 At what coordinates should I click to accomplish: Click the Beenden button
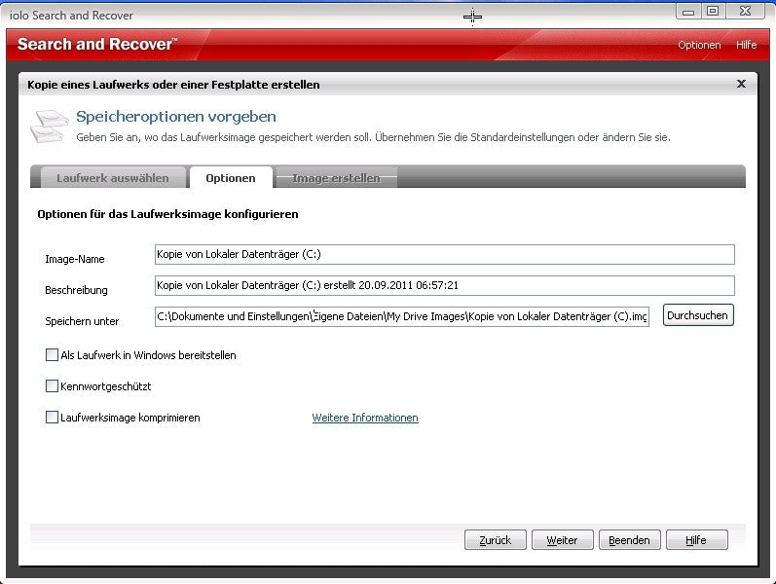(x=630, y=540)
